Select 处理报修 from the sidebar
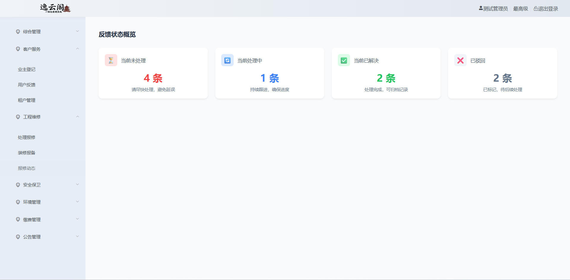The height and width of the screenshot is (280, 570). click(27, 137)
